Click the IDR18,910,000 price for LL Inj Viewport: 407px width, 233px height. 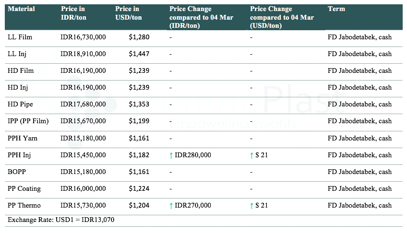click(84, 54)
